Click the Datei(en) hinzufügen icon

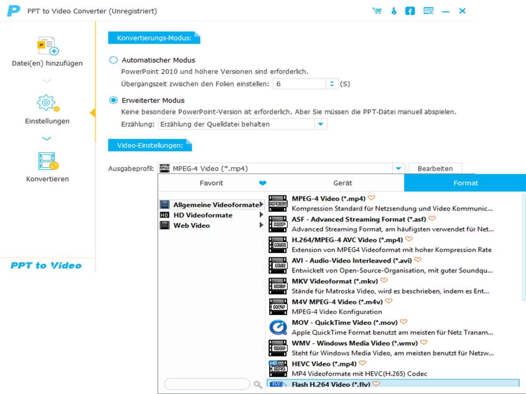[x=47, y=46]
